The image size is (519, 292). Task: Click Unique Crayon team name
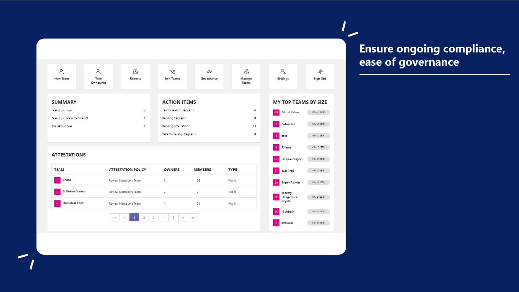[x=292, y=159]
